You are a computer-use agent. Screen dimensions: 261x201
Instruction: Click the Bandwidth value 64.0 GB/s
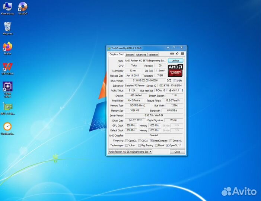[x=172, y=111]
